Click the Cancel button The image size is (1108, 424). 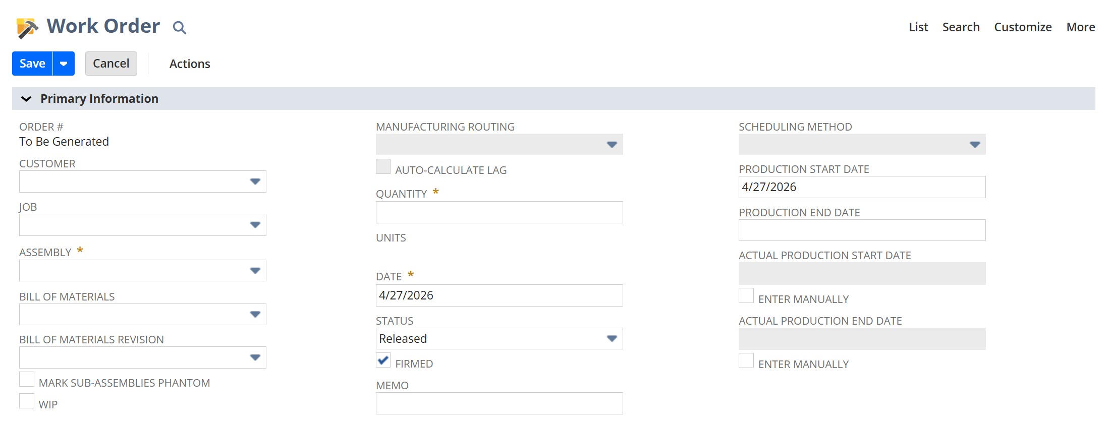click(x=110, y=63)
